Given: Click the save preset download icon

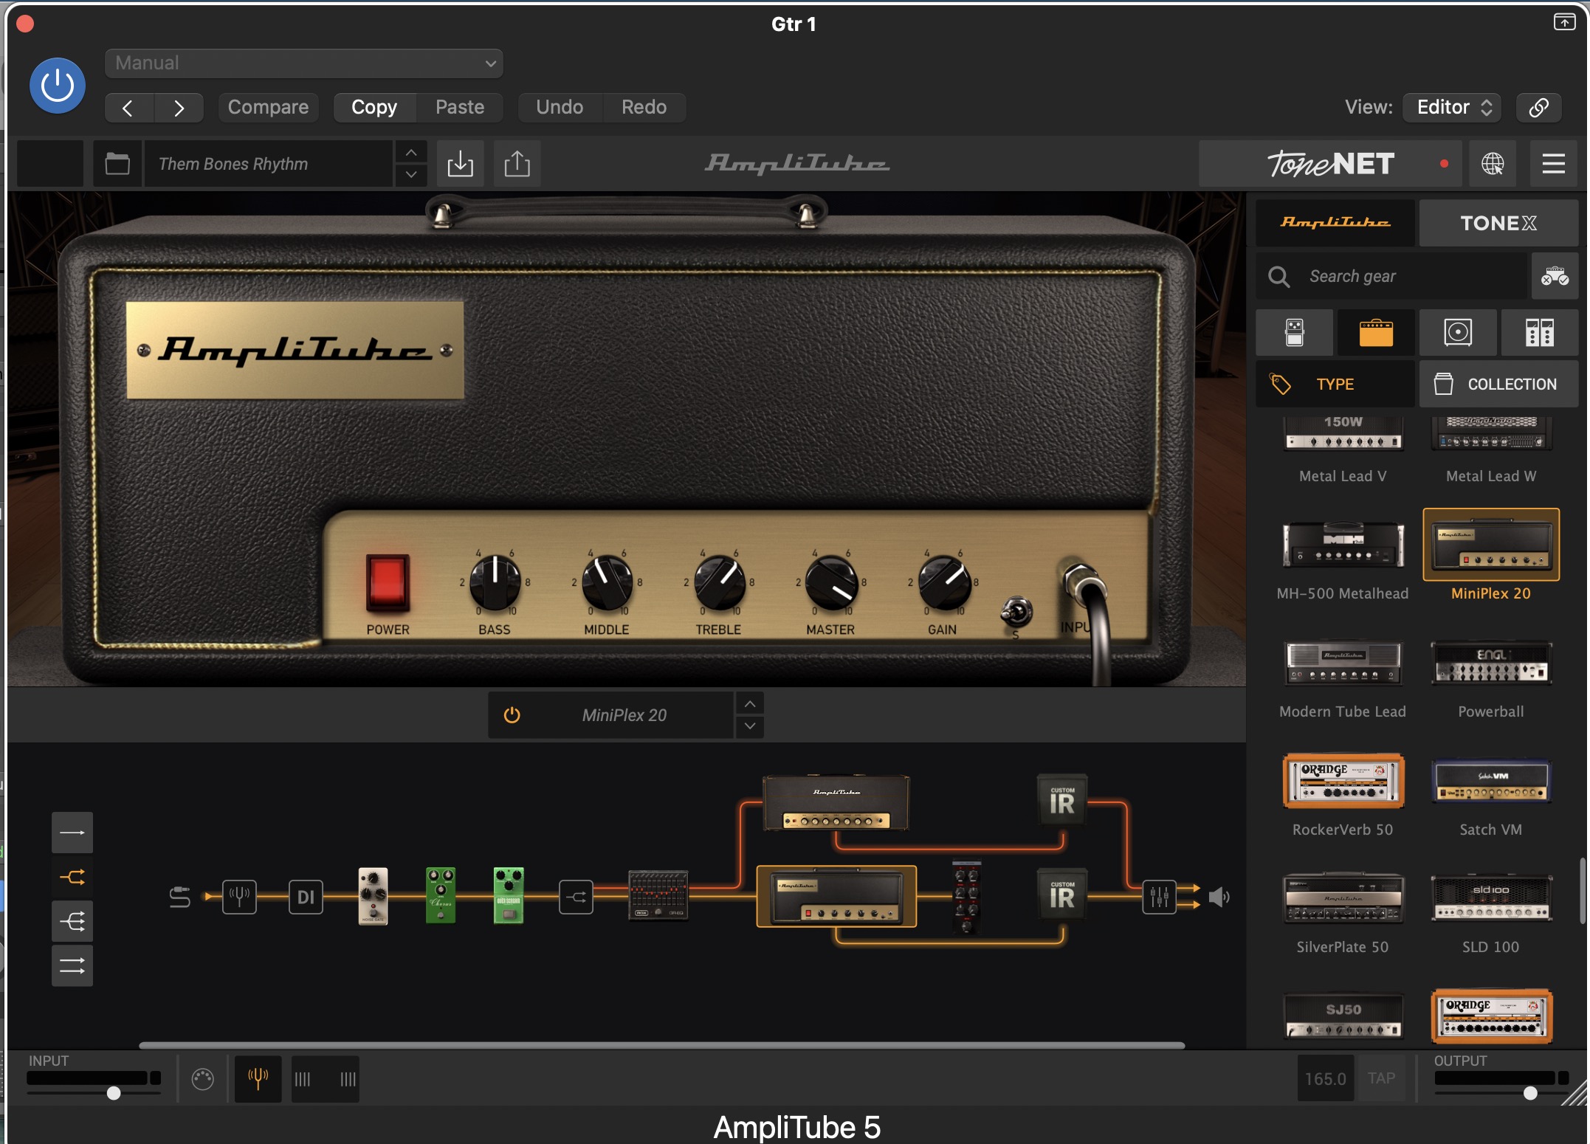Looking at the screenshot, I should coord(460,164).
